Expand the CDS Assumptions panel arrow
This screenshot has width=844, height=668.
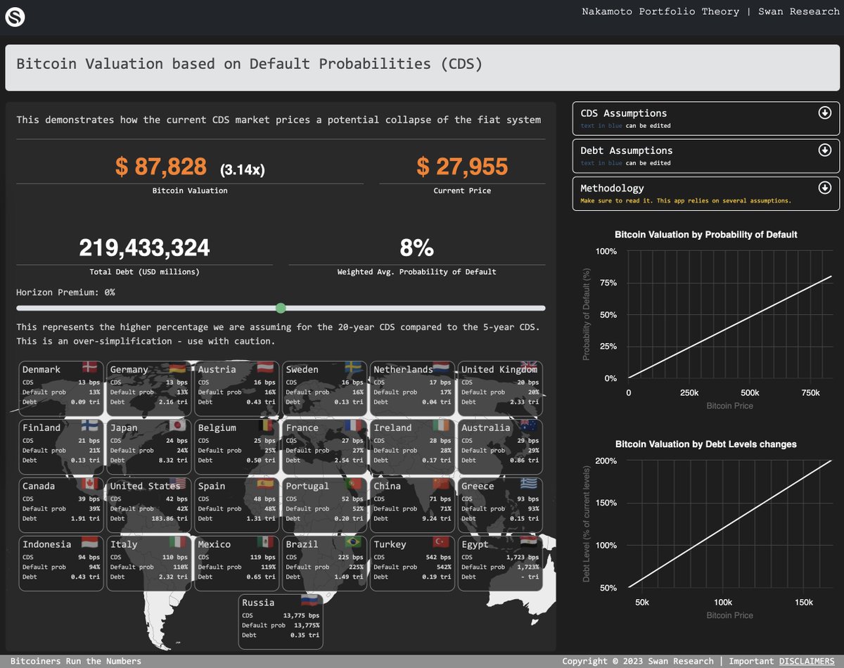point(825,113)
